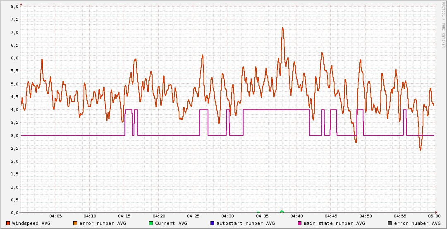Click the Windspeed AVG legend label

point(31,223)
